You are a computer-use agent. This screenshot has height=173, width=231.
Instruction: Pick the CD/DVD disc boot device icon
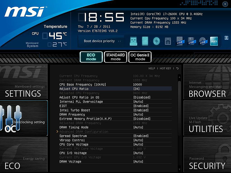pyautogui.click(x=157, y=41)
